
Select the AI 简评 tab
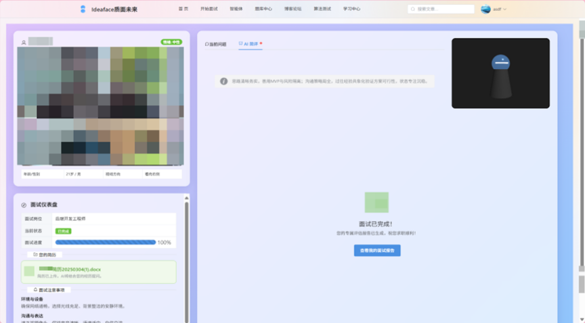click(249, 44)
